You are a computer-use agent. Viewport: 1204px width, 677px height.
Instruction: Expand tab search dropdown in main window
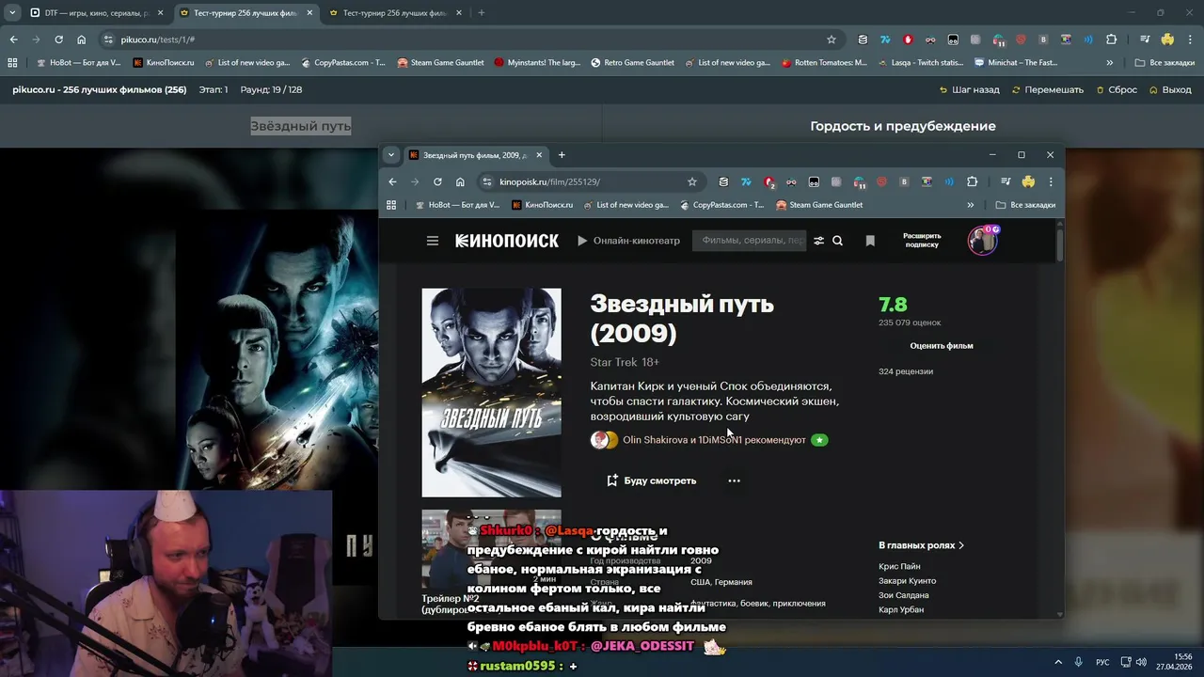click(x=12, y=13)
